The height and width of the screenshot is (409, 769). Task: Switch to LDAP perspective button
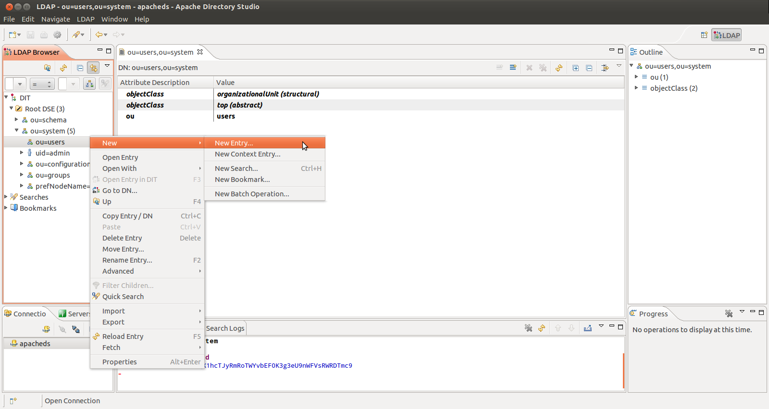click(x=727, y=35)
